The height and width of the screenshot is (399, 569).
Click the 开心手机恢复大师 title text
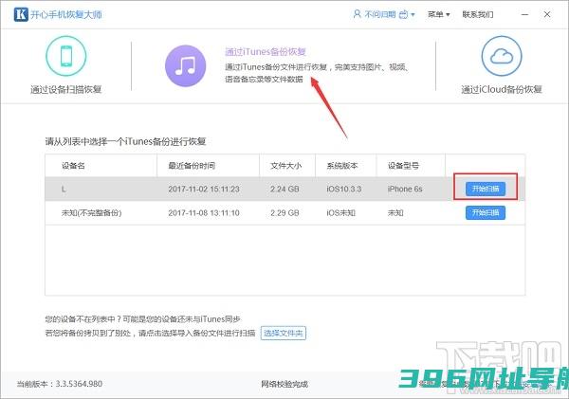click(66, 14)
